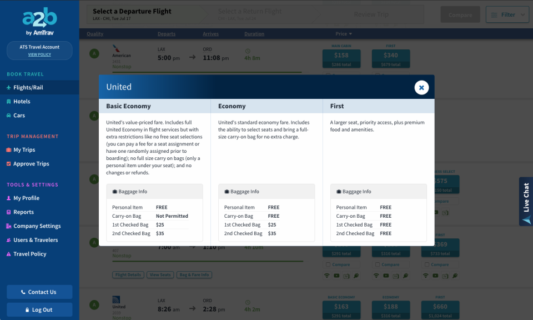The height and width of the screenshot is (320, 533).
Task: Close the United fare info dialog
Action: coord(421,87)
